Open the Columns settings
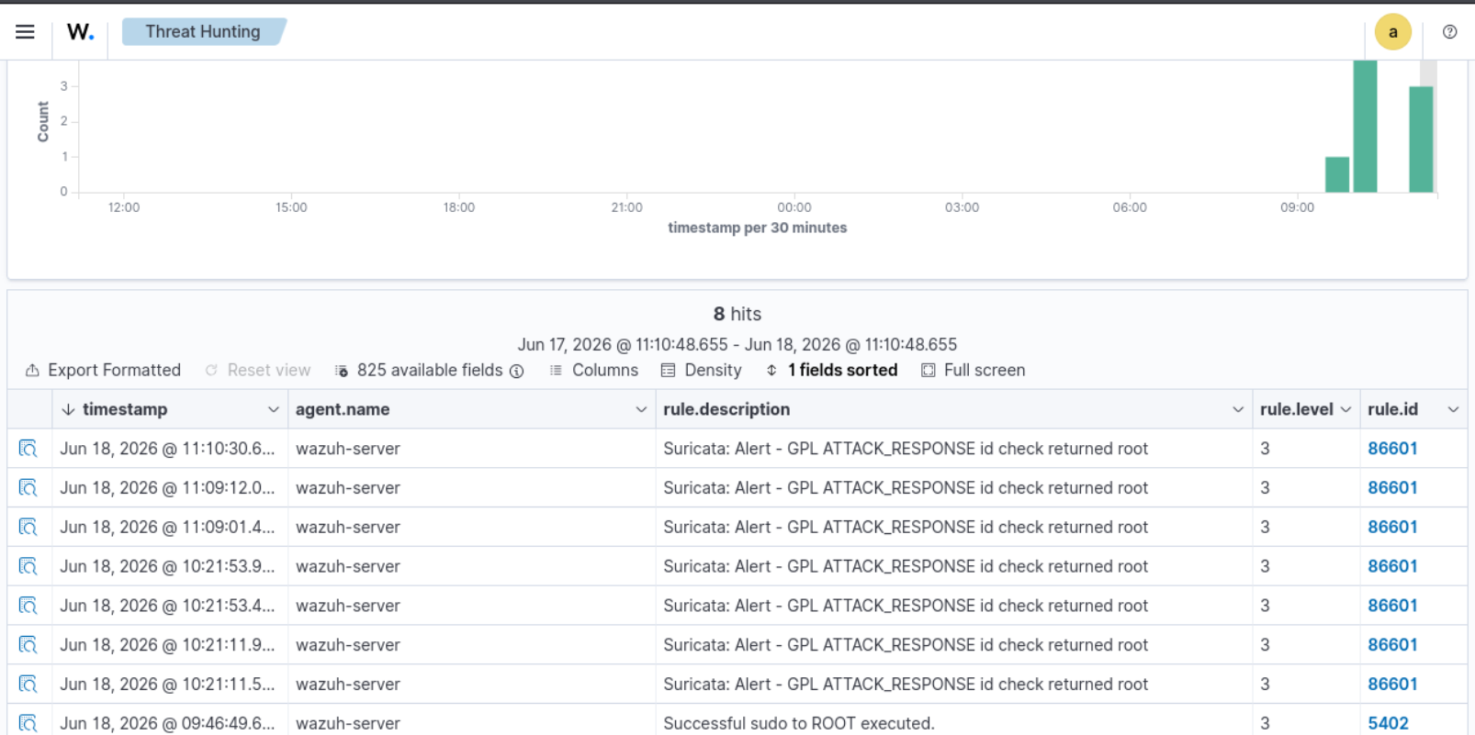This screenshot has height=735, width=1475. tap(594, 370)
